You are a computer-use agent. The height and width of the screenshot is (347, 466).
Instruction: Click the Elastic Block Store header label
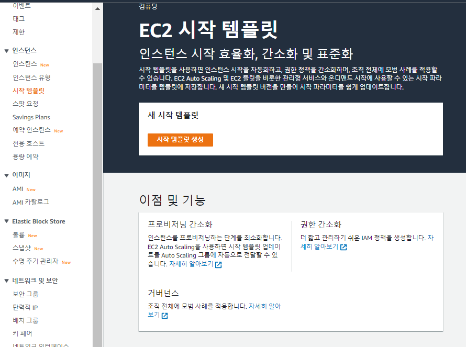[x=39, y=221]
